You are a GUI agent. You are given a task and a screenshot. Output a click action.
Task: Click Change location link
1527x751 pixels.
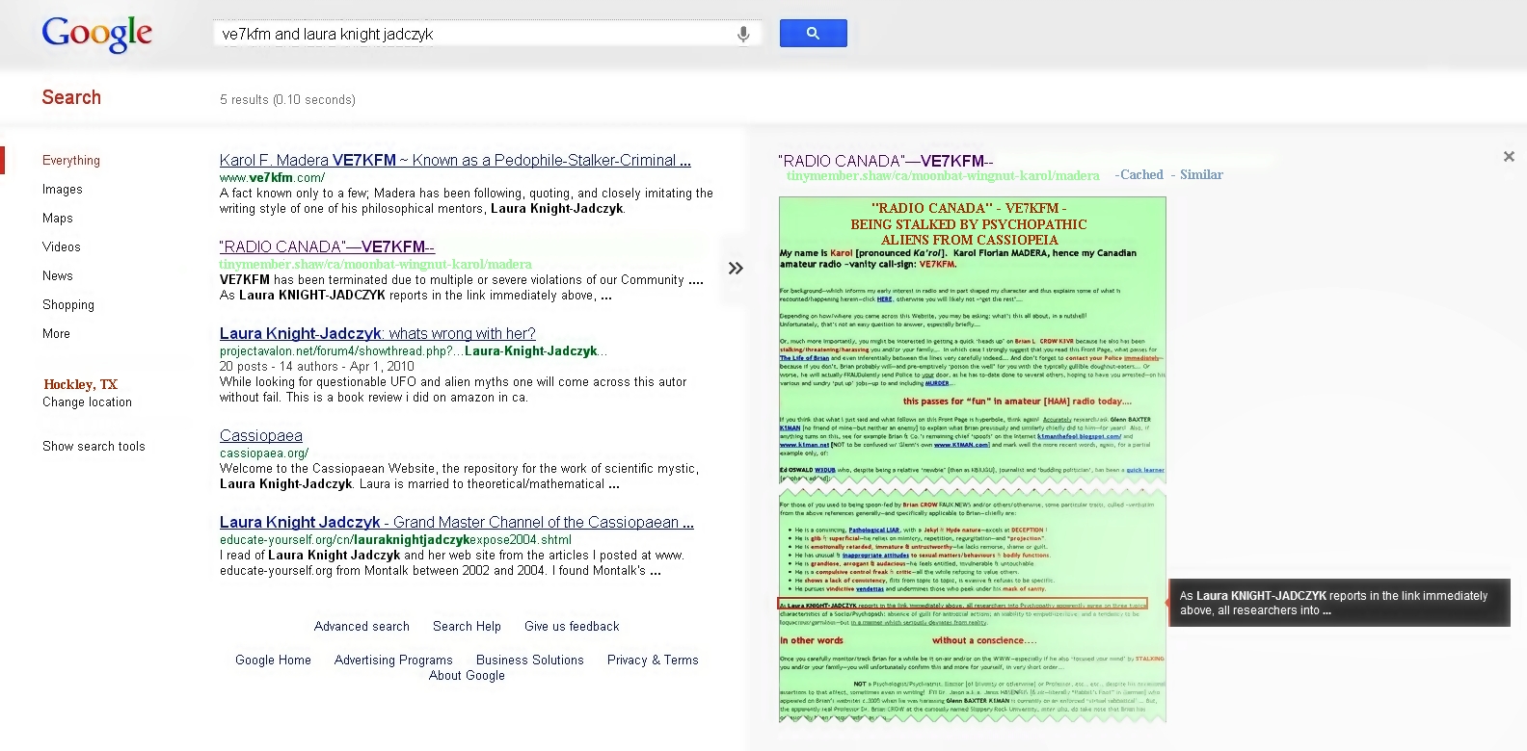(x=87, y=402)
